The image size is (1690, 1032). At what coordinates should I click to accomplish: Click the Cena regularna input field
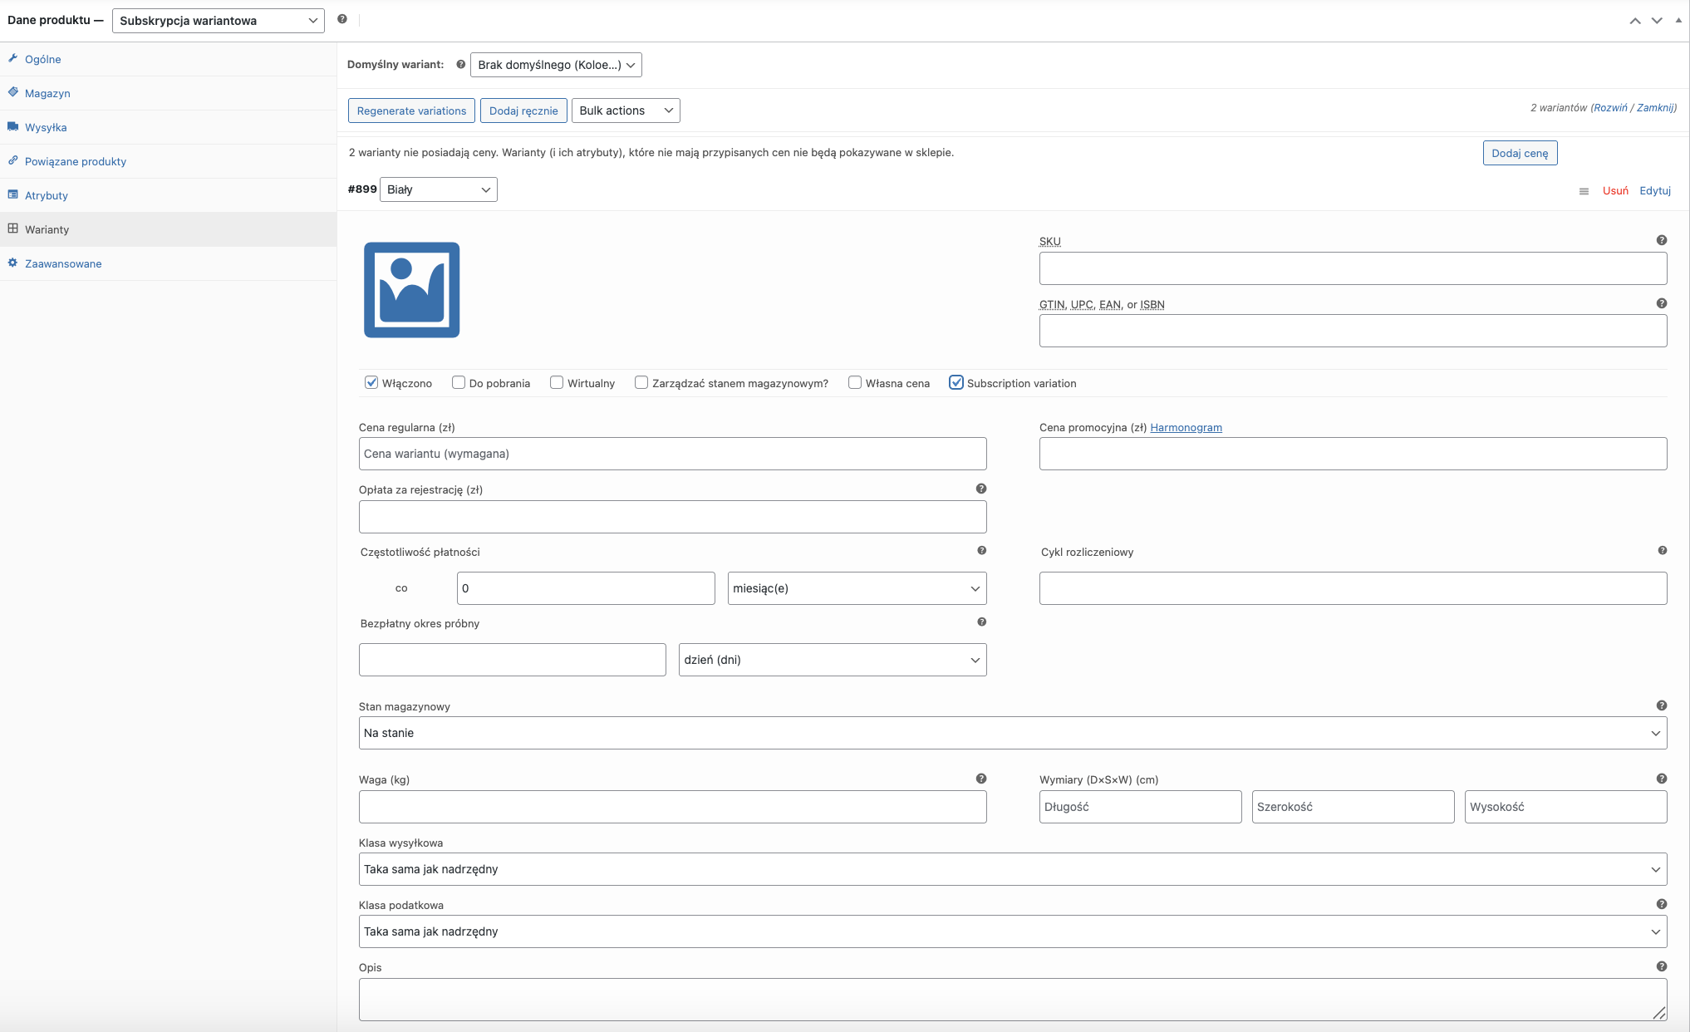tap(672, 454)
